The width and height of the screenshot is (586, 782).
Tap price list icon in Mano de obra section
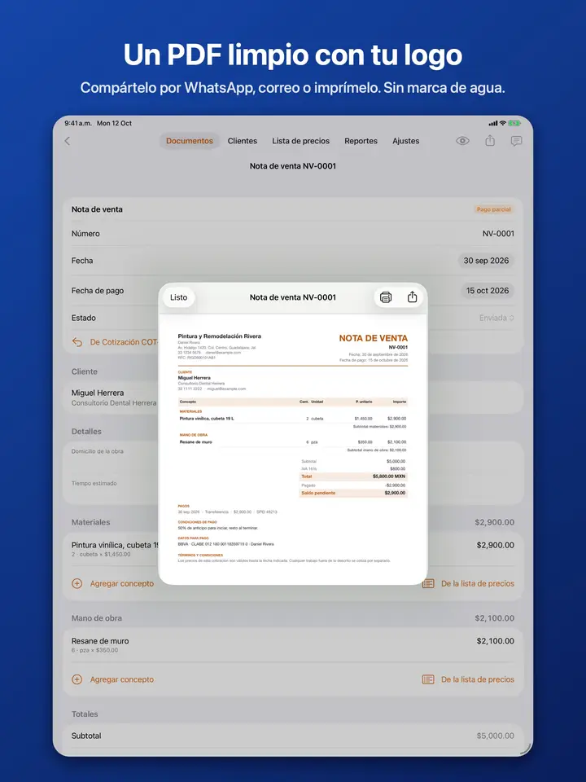(x=428, y=679)
